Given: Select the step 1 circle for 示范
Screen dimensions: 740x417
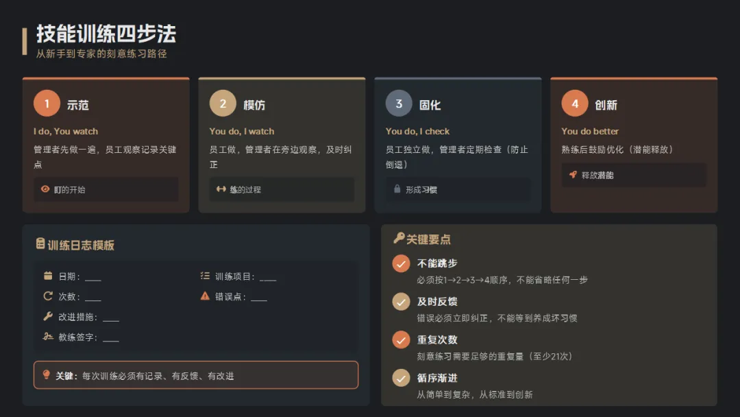Looking at the screenshot, I should (x=47, y=104).
